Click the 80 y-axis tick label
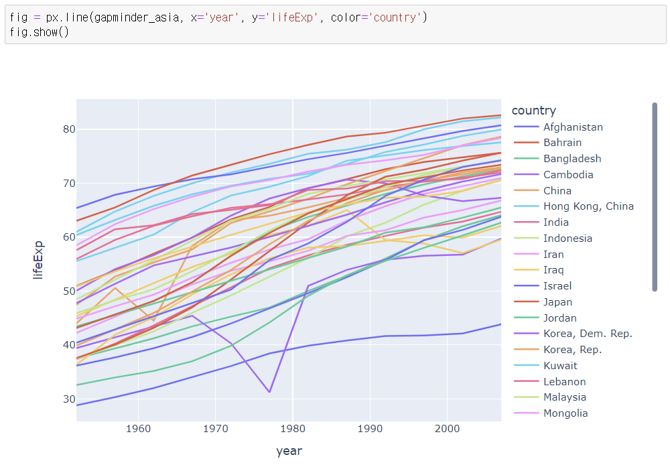This screenshot has width=670, height=471. tap(69, 129)
